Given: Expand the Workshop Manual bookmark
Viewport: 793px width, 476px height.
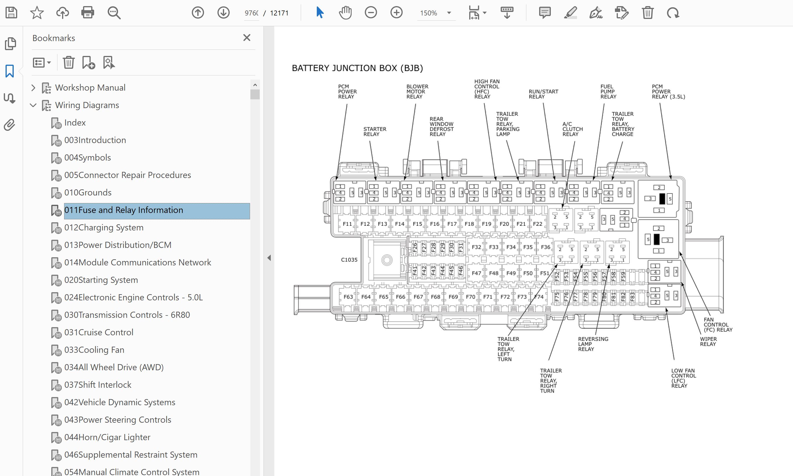Looking at the screenshot, I should (x=33, y=88).
